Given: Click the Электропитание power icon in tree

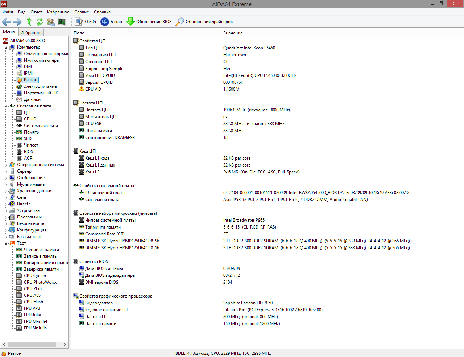Looking at the screenshot, I should pyautogui.click(x=20, y=86).
